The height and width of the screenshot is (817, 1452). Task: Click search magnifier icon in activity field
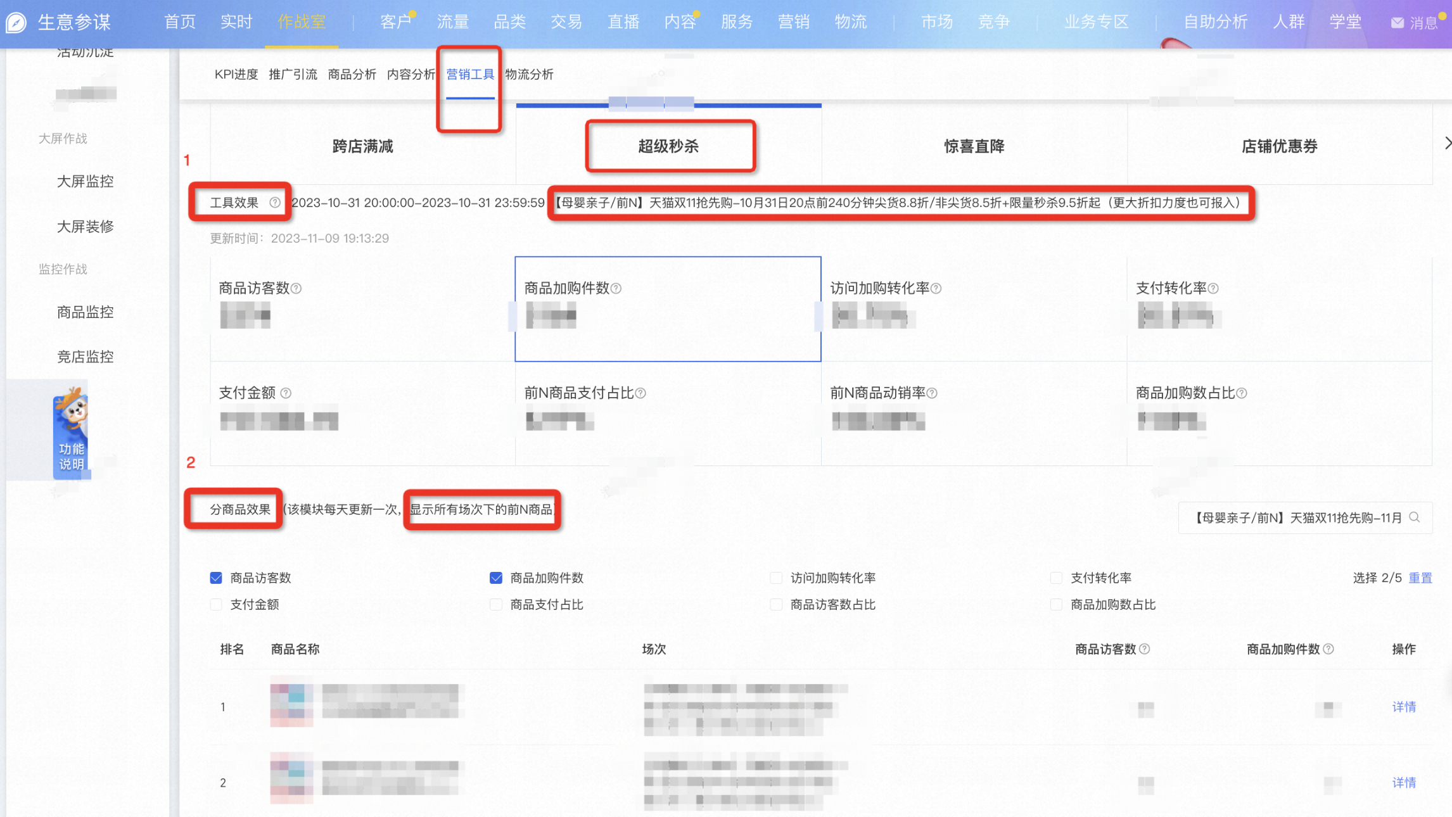click(x=1415, y=517)
